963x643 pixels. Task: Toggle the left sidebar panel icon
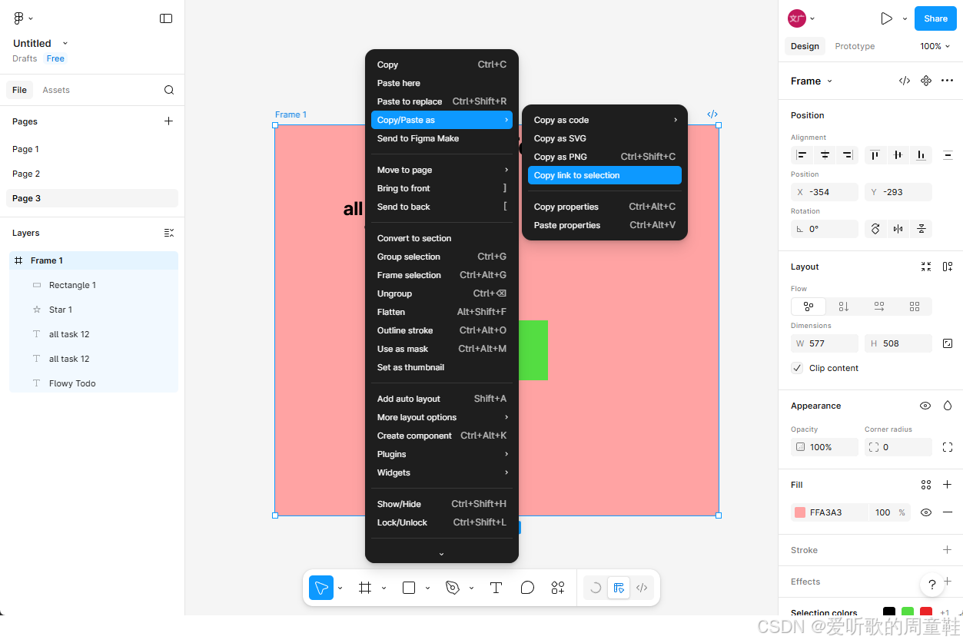(166, 18)
